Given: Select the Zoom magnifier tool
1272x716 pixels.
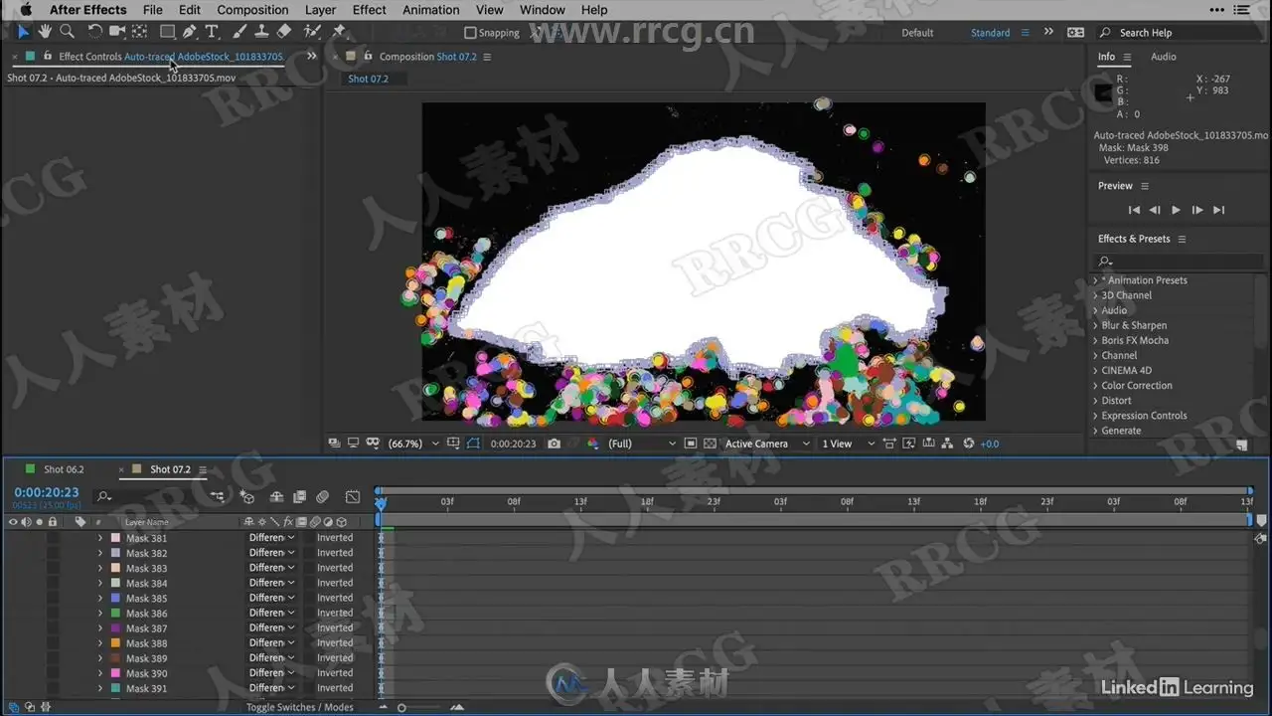Looking at the screenshot, I should 67,32.
